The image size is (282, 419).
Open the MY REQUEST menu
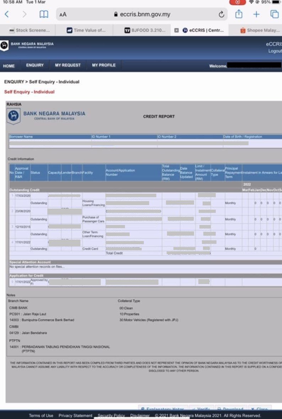coord(68,65)
